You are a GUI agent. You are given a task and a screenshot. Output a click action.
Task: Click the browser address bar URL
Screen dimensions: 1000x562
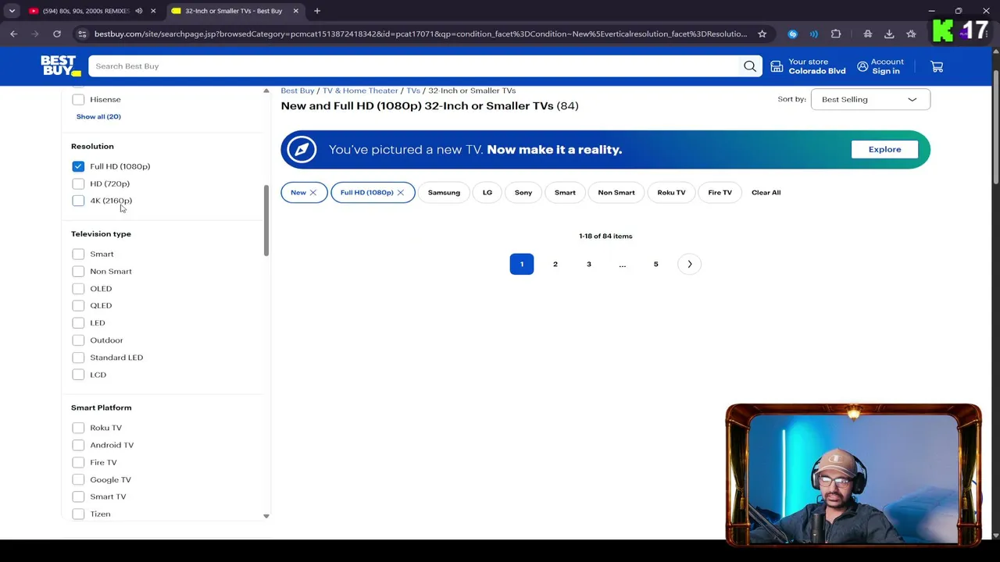[420, 34]
